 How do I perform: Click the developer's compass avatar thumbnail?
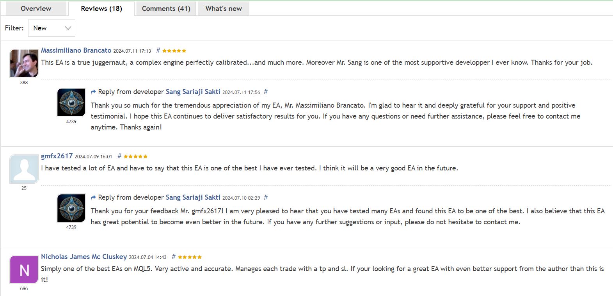coord(71,102)
